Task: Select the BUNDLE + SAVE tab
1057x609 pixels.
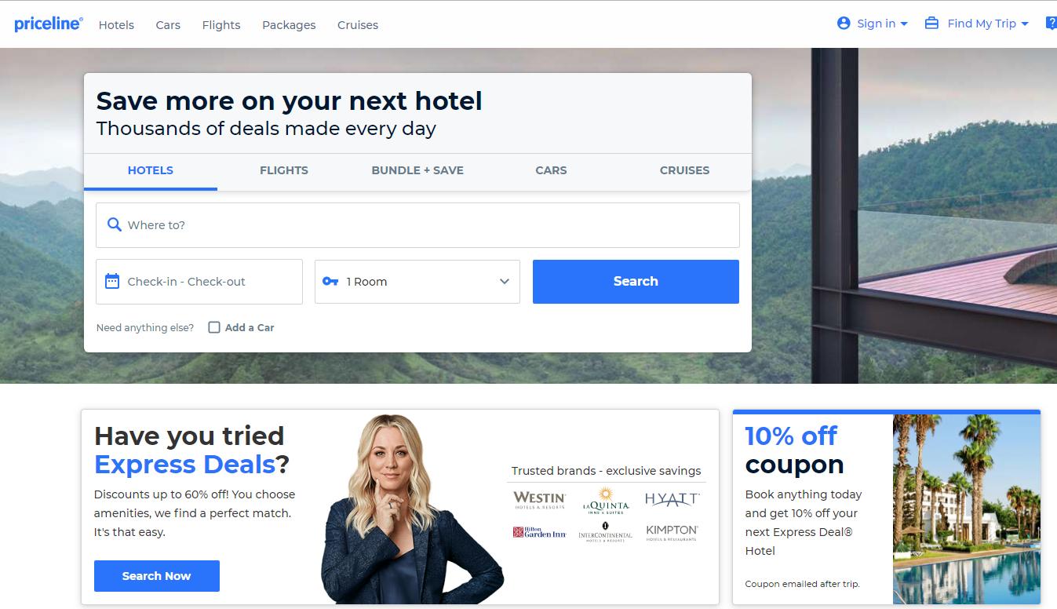Action: click(x=417, y=170)
